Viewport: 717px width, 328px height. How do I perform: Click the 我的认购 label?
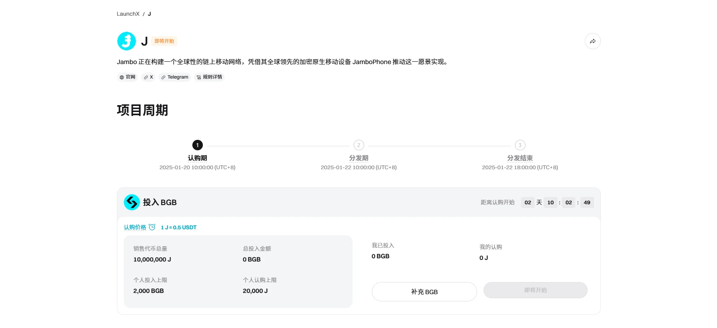click(491, 247)
